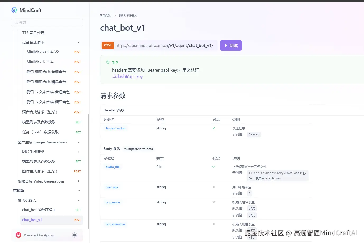Viewport: 364px width, 243px height.
Task: Click the multipart/form-data label
Action: (x=138, y=149)
